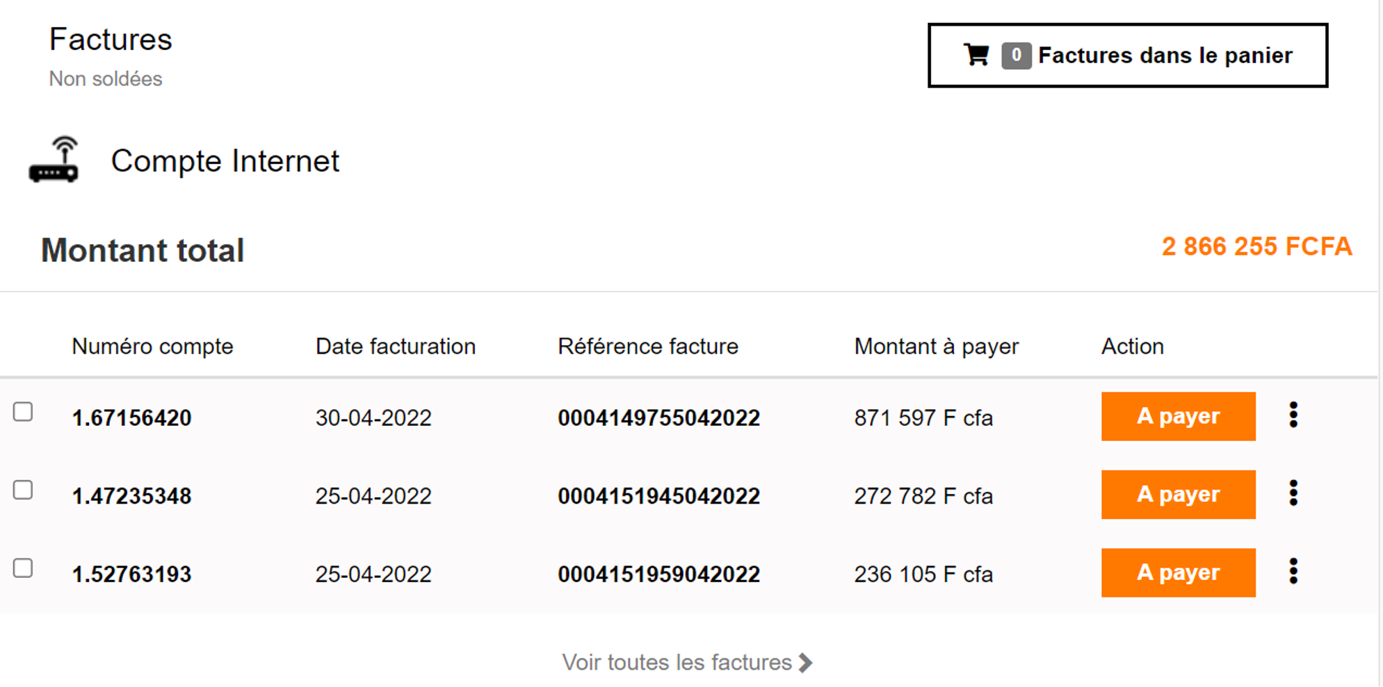
Task: Open three-dot menu for account 1.47235348
Action: (x=1293, y=494)
